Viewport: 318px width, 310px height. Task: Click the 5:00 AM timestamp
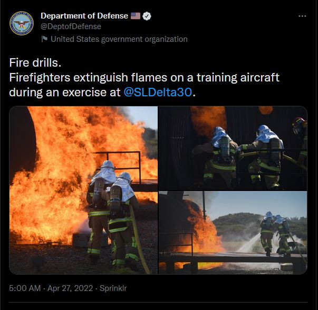[x=25, y=288]
